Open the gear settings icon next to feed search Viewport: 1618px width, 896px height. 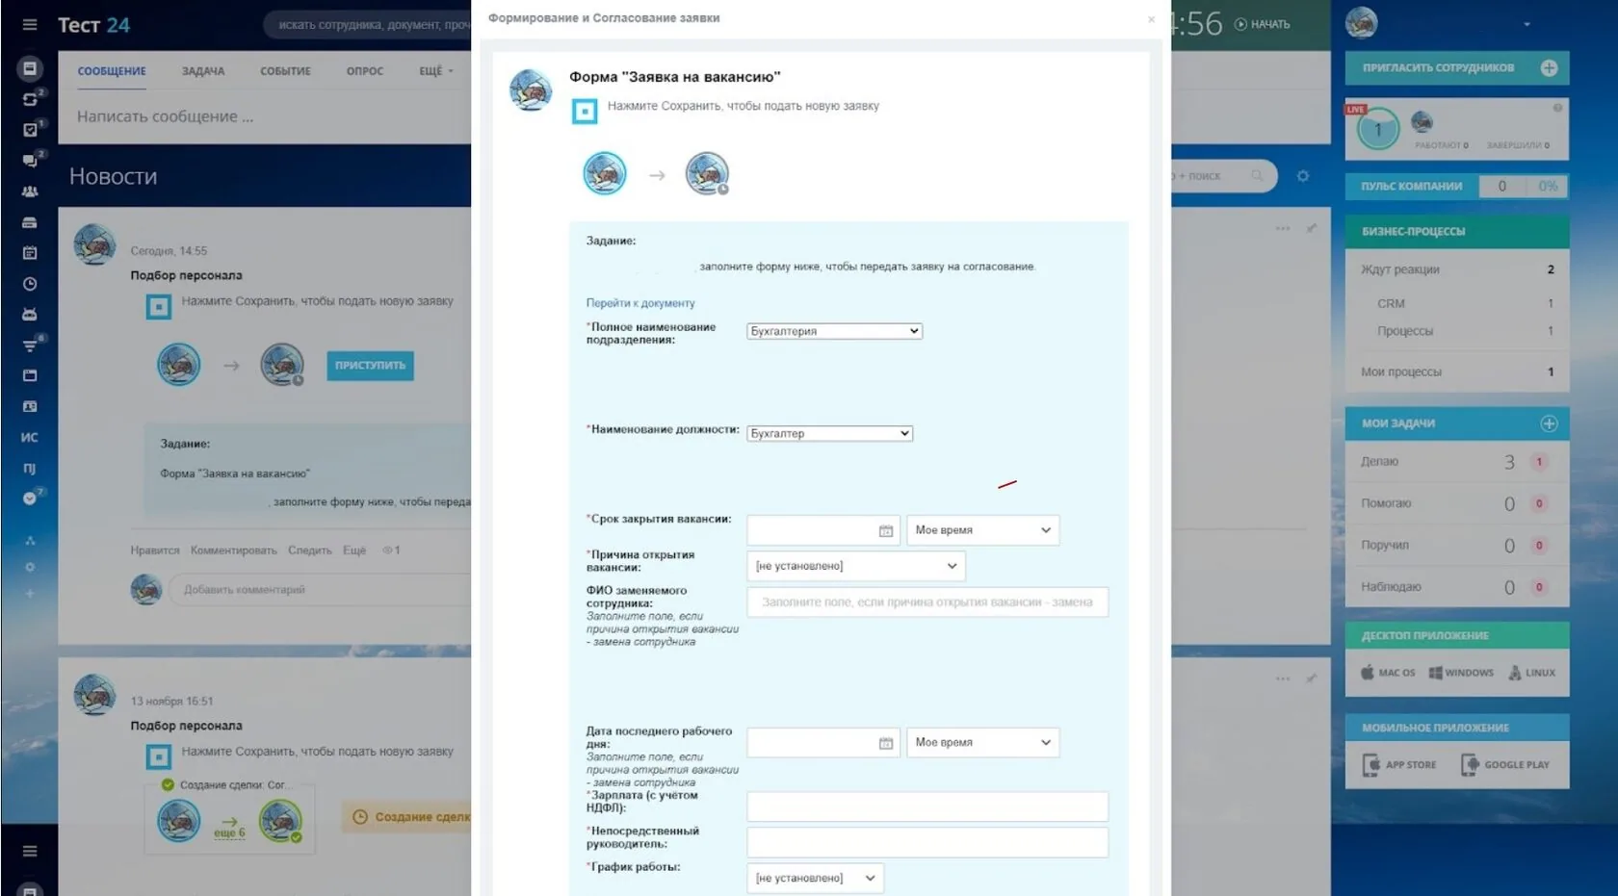(1303, 176)
